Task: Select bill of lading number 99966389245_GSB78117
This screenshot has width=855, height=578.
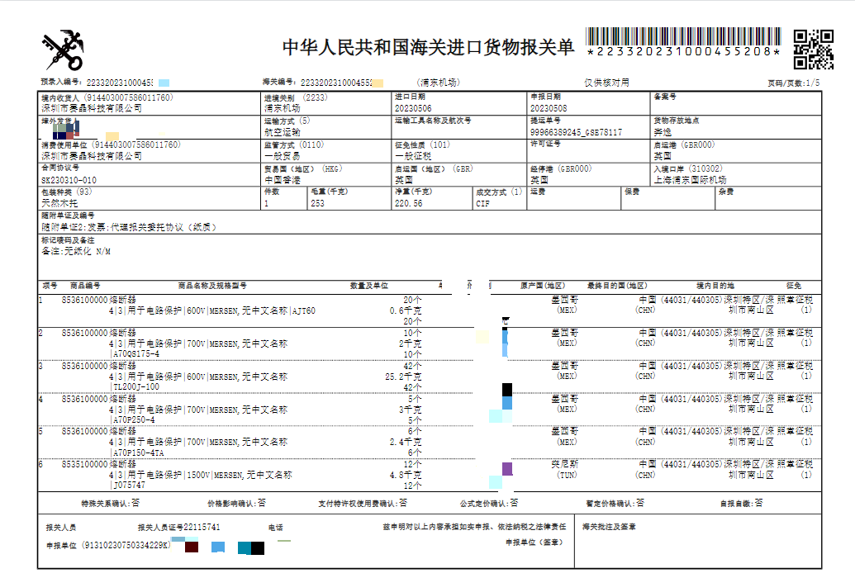Action: pos(576,132)
